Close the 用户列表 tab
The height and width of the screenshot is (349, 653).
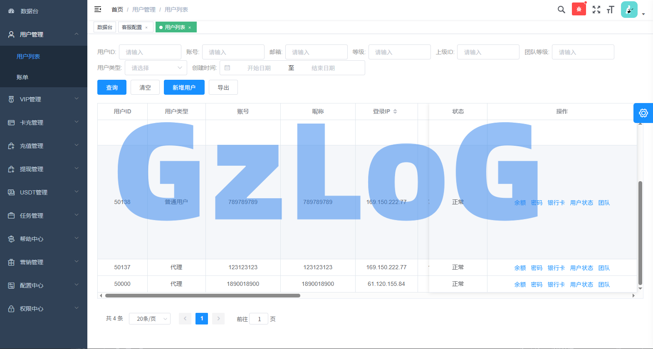click(190, 27)
